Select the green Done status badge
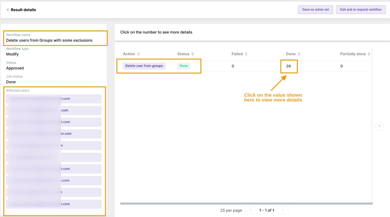The width and height of the screenshot is (390, 217). tap(184, 66)
